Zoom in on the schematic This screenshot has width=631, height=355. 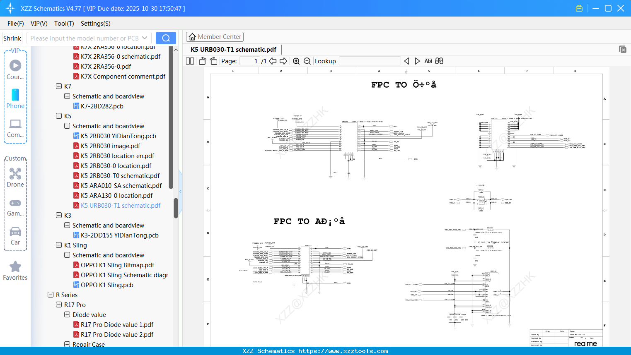coord(296,61)
